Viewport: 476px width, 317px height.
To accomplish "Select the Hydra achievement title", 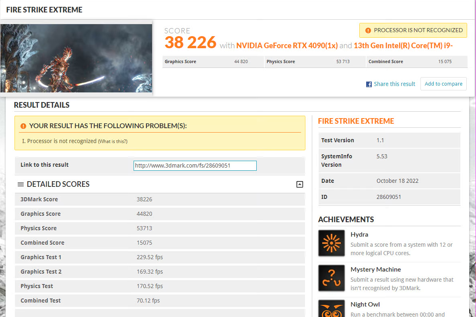I will pos(359,235).
